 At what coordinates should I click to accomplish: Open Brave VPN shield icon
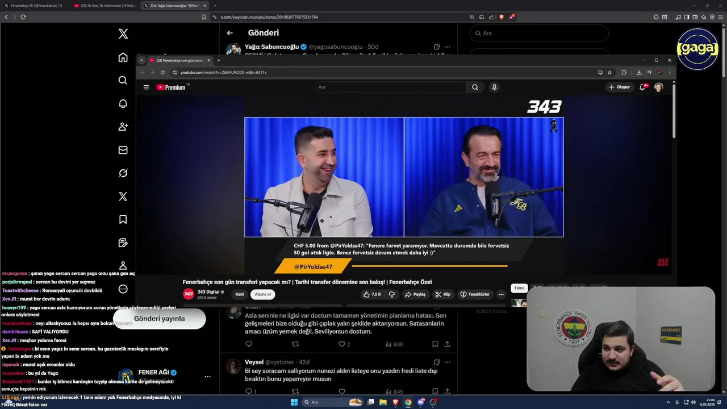pyautogui.click(x=711, y=17)
